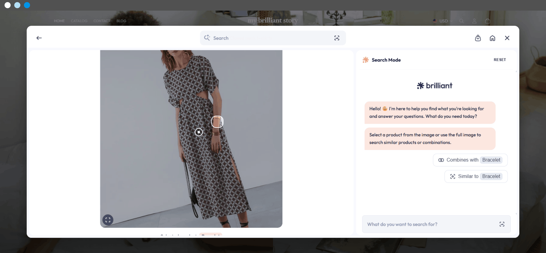Click the image scan icon in search bar
546x253 pixels.
click(x=337, y=38)
